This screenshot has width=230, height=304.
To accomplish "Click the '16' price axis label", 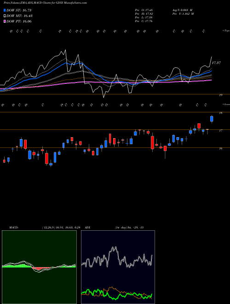I will [x=221, y=149].
